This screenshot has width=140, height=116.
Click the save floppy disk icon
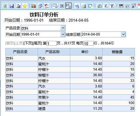click(x=12, y=6)
